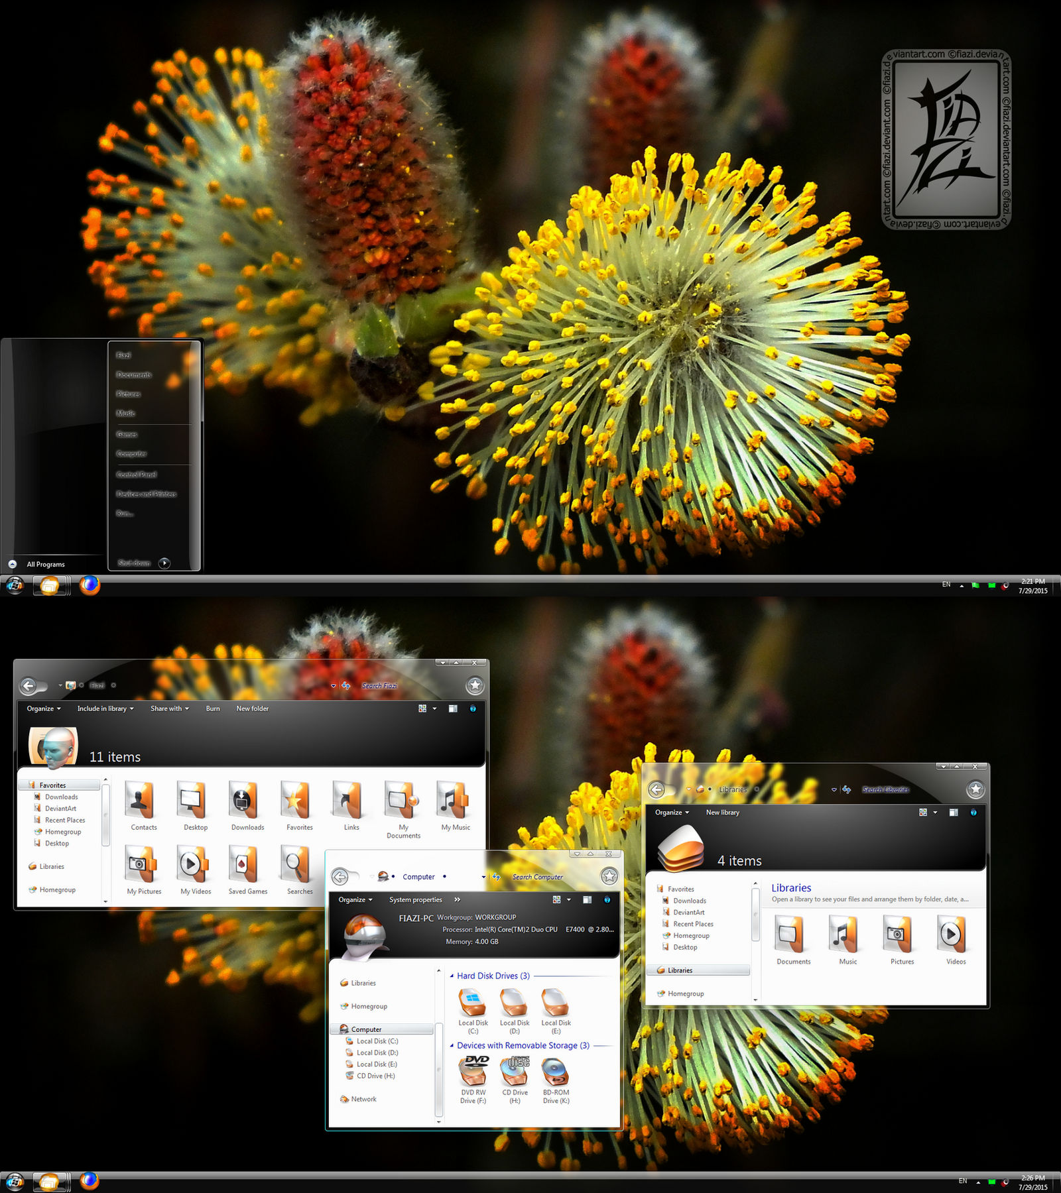Click the star button in the Libraries window

coord(975,789)
